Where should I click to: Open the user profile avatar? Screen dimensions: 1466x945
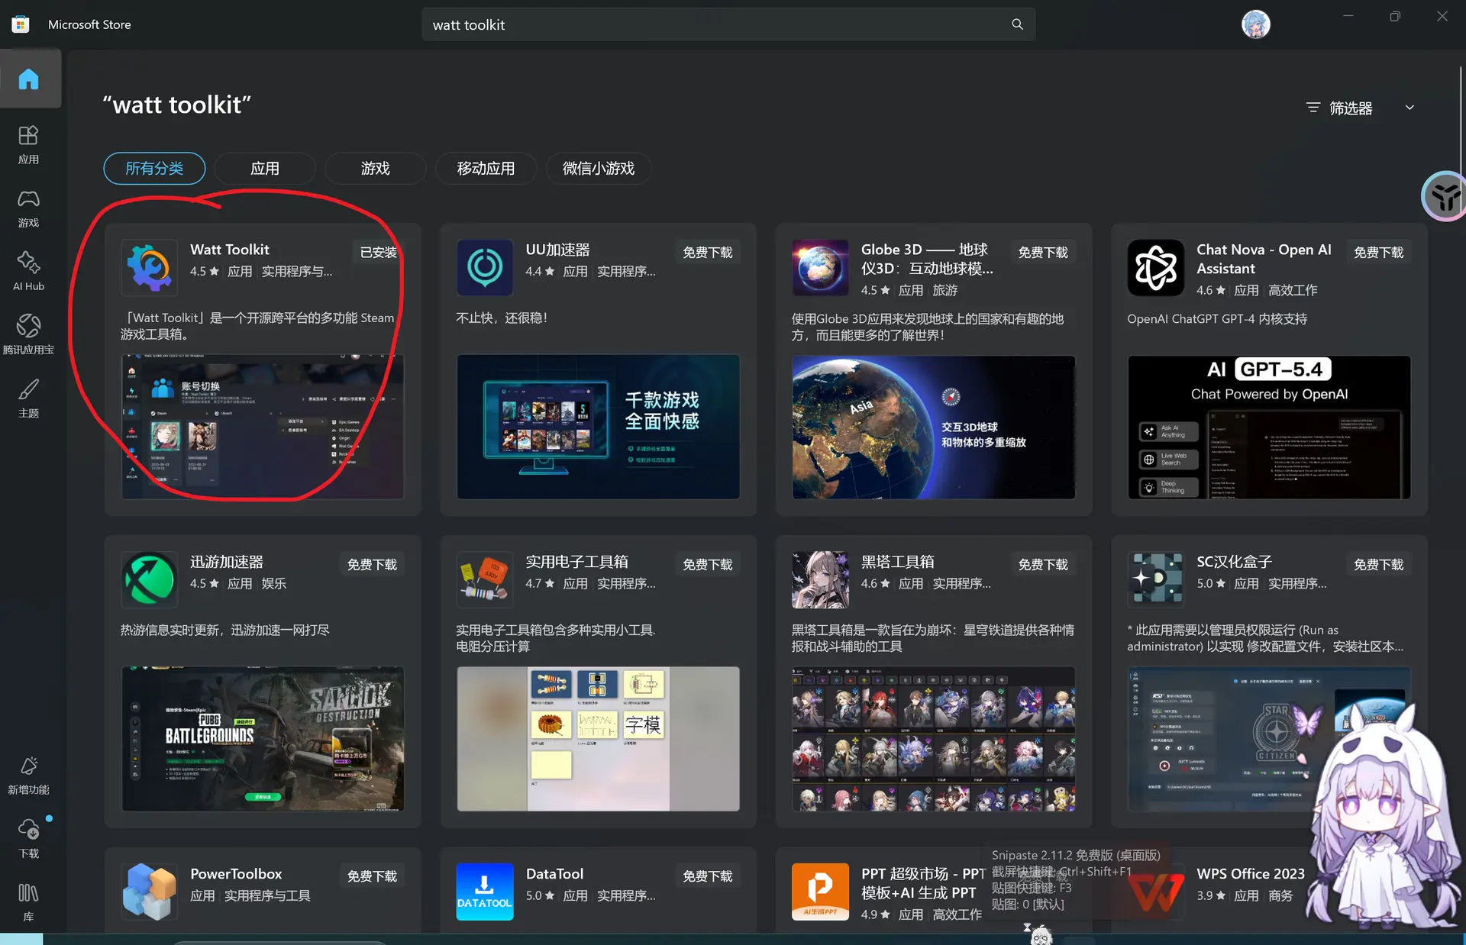point(1256,24)
